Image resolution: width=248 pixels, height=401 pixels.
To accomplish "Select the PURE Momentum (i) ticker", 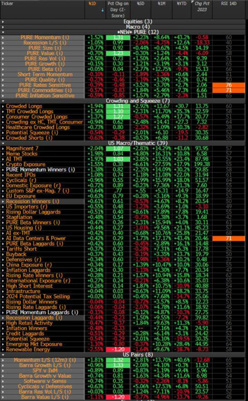I will click(43, 37).
